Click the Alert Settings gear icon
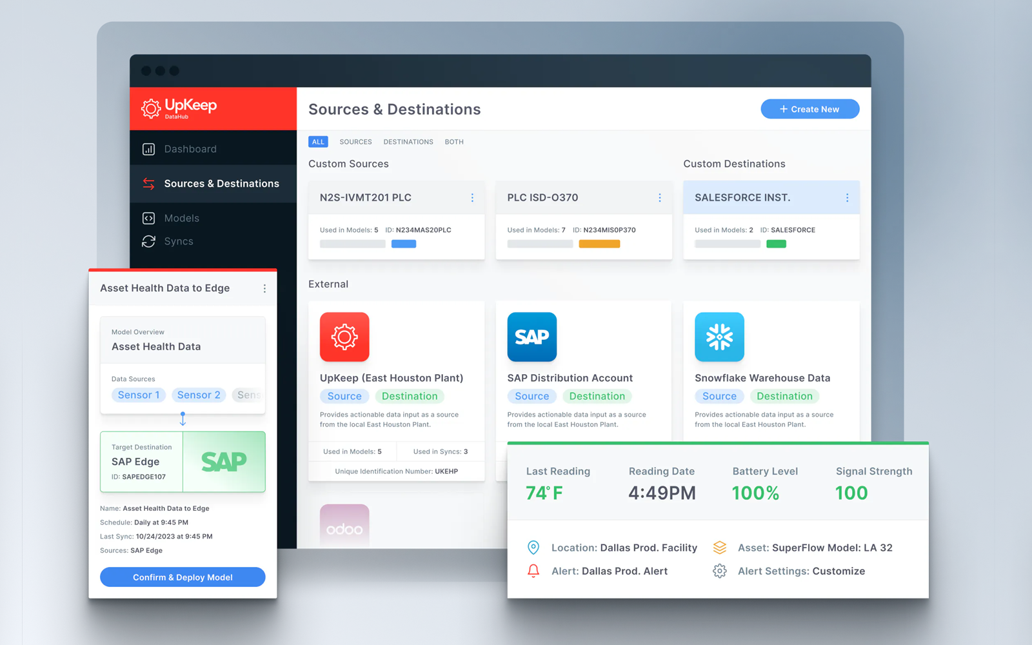The image size is (1032, 645). tap(720, 571)
